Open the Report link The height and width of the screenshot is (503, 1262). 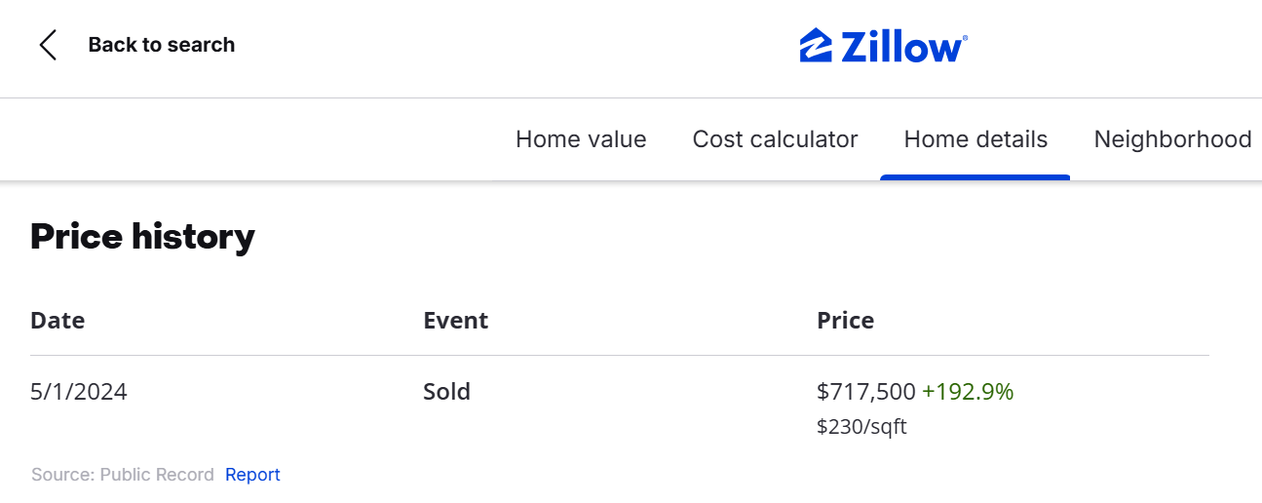(252, 475)
